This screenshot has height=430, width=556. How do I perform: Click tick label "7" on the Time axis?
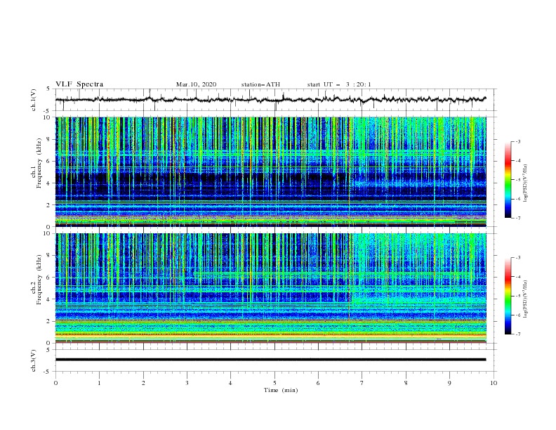click(362, 383)
